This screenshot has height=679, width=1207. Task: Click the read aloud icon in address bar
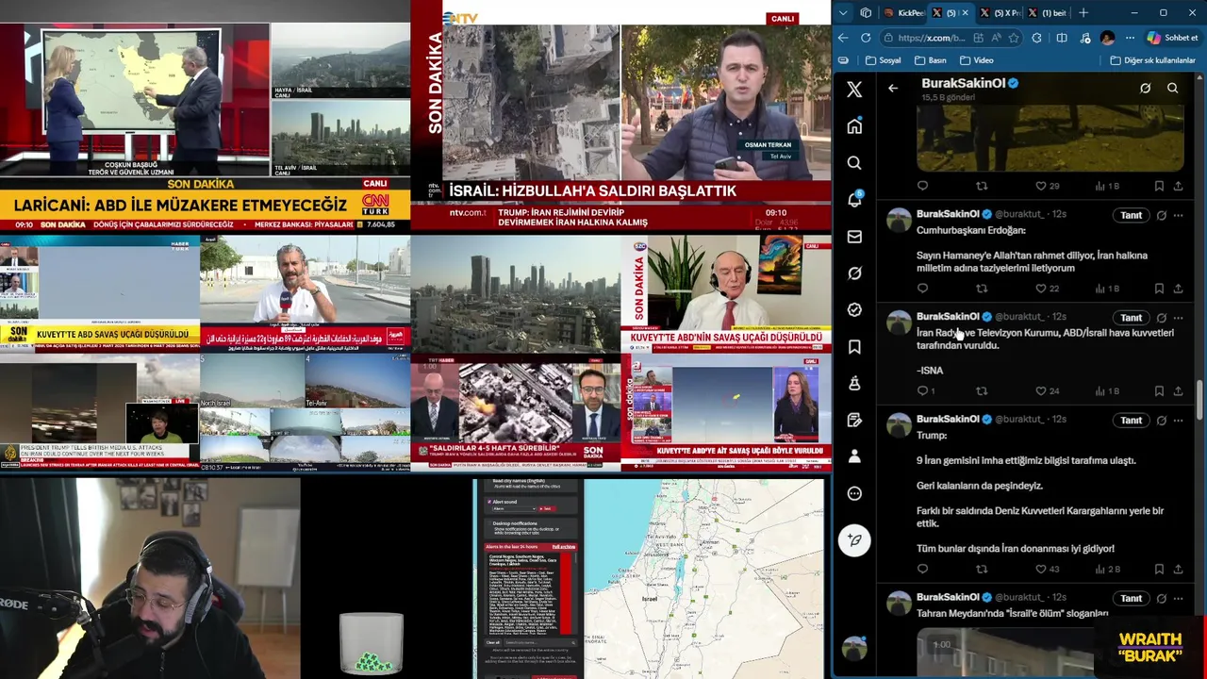(x=996, y=38)
